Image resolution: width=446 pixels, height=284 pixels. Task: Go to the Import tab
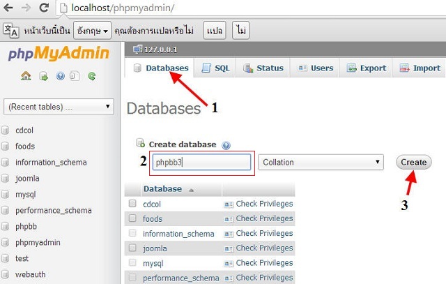(x=420, y=68)
